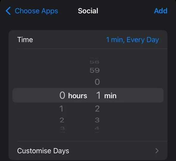The image size is (176, 161).
Task: Choose 2 in the minutes wheel
Action: coord(97,109)
